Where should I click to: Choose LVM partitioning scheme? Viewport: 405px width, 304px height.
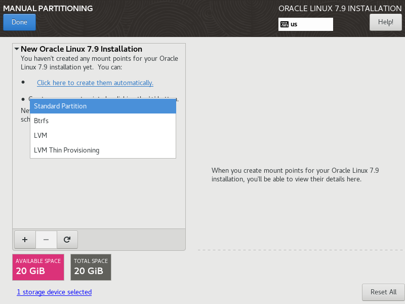[103, 135]
